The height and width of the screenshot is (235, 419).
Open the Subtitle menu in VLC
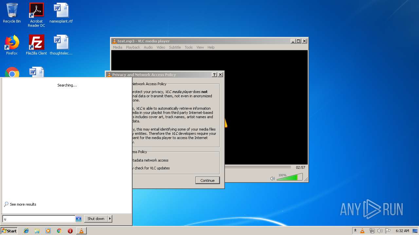point(175,47)
